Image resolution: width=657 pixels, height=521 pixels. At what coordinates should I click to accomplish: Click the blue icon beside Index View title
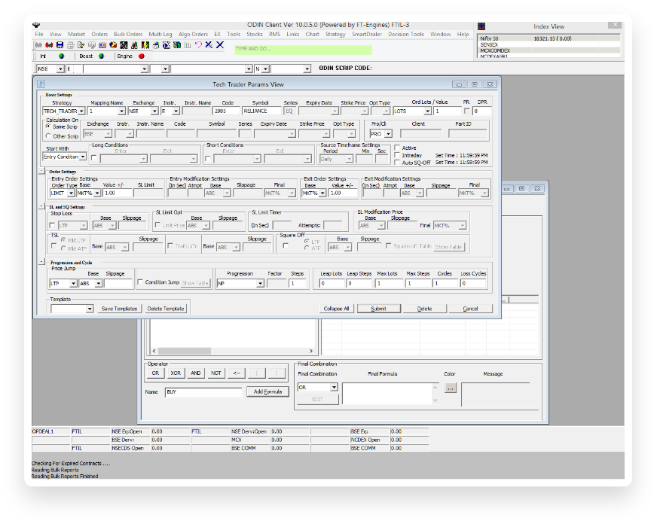(x=481, y=26)
